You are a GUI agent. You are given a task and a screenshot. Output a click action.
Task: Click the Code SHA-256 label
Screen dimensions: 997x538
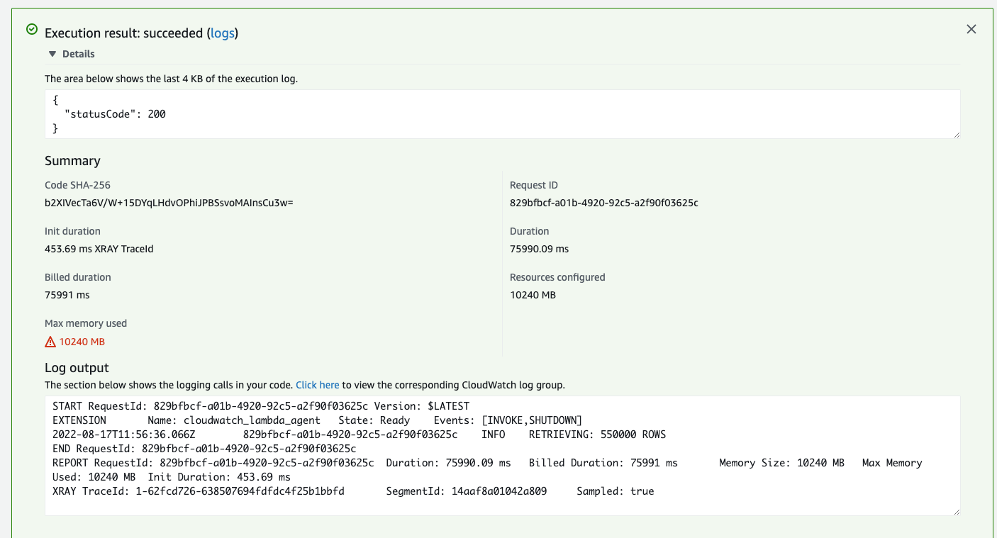pyautogui.click(x=77, y=185)
